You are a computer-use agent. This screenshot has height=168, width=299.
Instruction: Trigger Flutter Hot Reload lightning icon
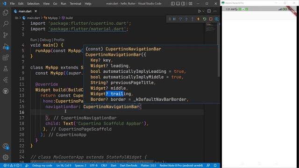198,19
